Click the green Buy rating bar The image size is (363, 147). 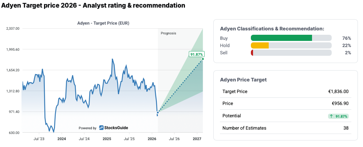point(281,38)
